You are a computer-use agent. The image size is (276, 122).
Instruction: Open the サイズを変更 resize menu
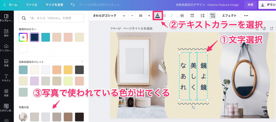(54, 5)
